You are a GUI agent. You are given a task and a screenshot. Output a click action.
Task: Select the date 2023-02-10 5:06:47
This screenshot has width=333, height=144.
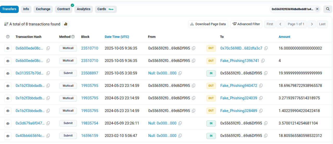click(121, 136)
